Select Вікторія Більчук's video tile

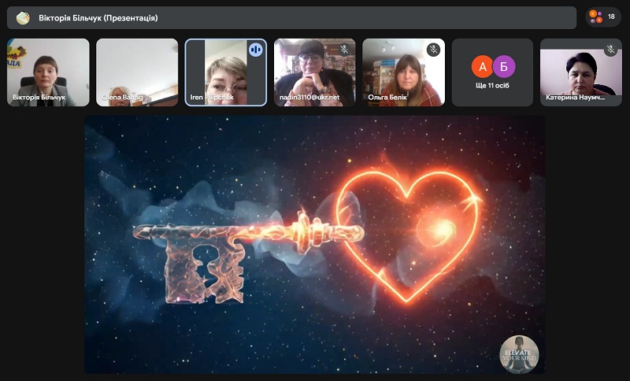pyautogui.click(x=48, y=72)
